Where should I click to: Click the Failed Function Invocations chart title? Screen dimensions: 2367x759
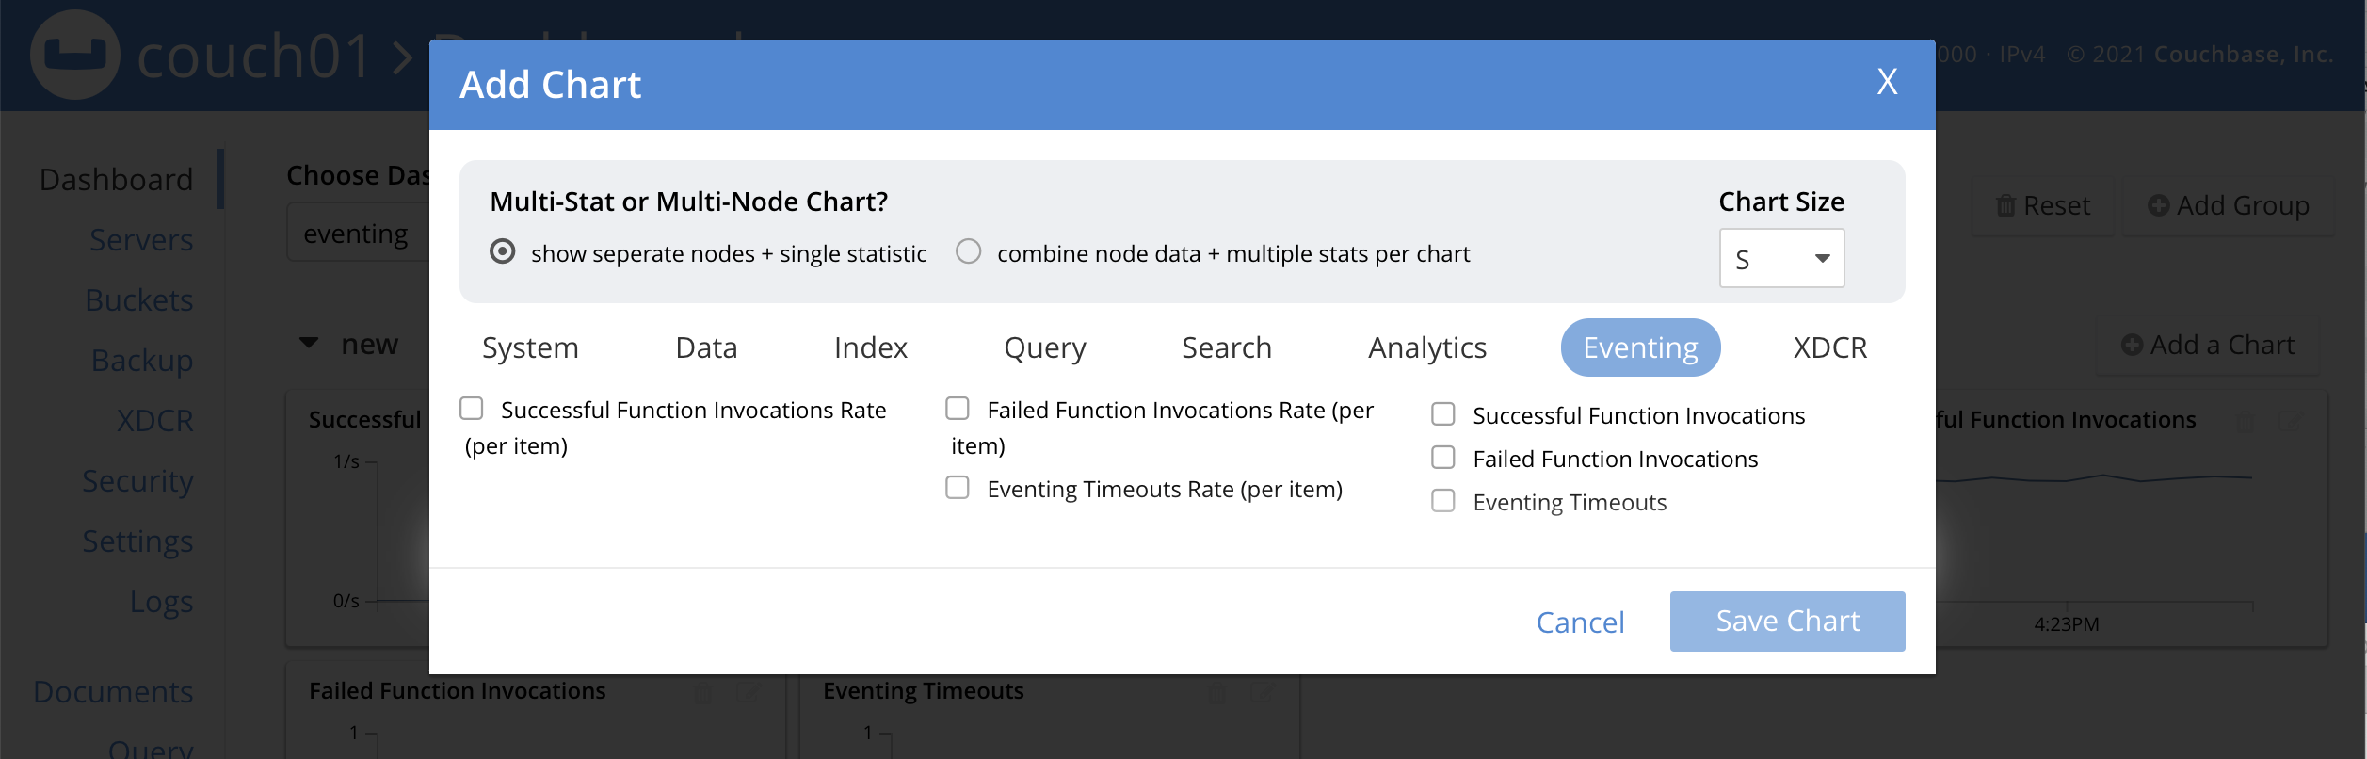[457, 691]
